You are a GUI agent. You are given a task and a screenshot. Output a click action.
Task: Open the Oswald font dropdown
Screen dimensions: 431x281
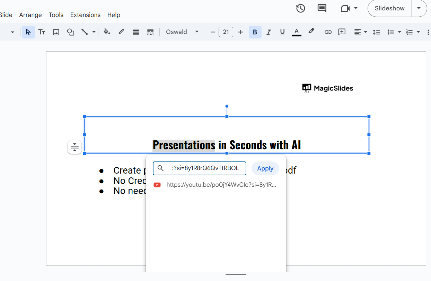coord(182,32)
